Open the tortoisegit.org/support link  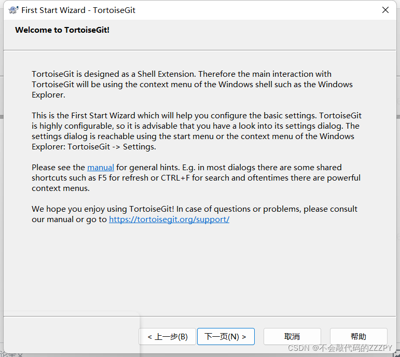point(169,219)
